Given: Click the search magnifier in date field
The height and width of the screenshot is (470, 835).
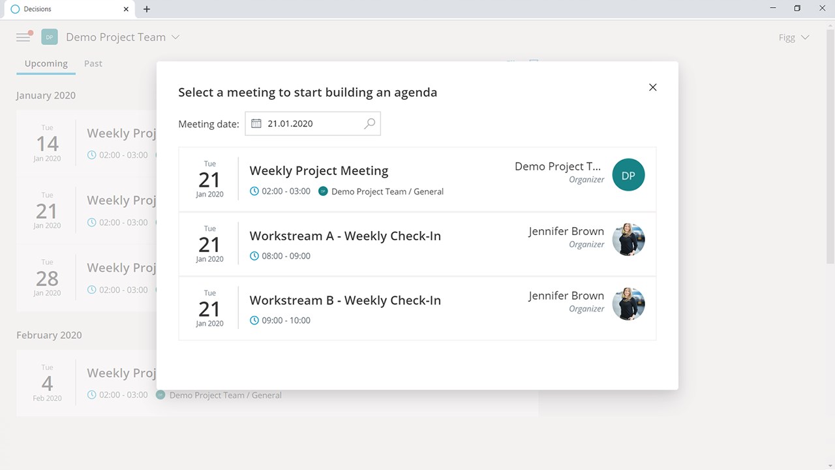Looking at the screenshot, I should (x=369, y=123).
